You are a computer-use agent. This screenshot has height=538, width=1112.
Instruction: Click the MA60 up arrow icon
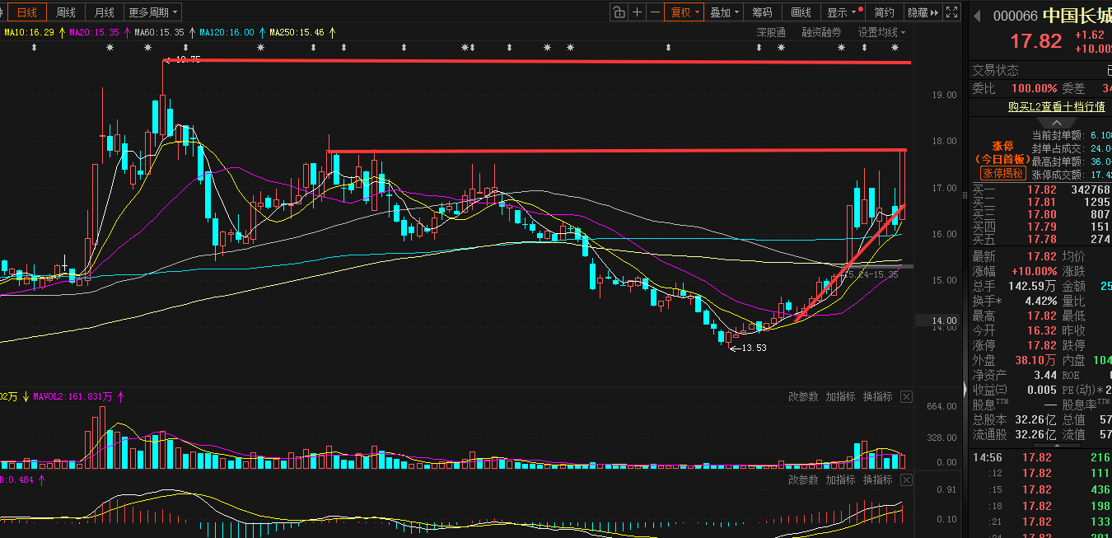click(x=191, y=33)
